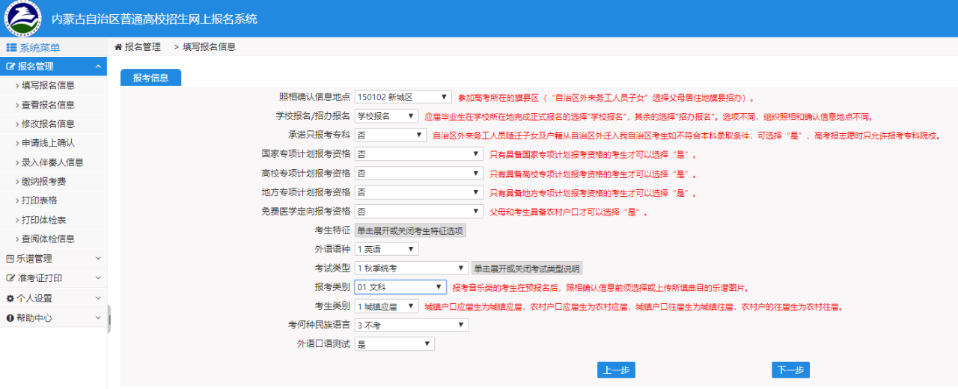Collapse the 报名管理 menu chevron
This screenshot has width=958, height=389.
click(98, 67)
